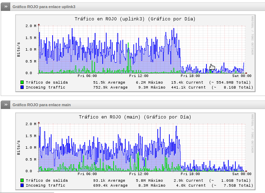The width and height of the screenshot is (265, 193).
Task: Click '2.0 M' y-axis label on uplink3 graph
Action: click(31, 26)
